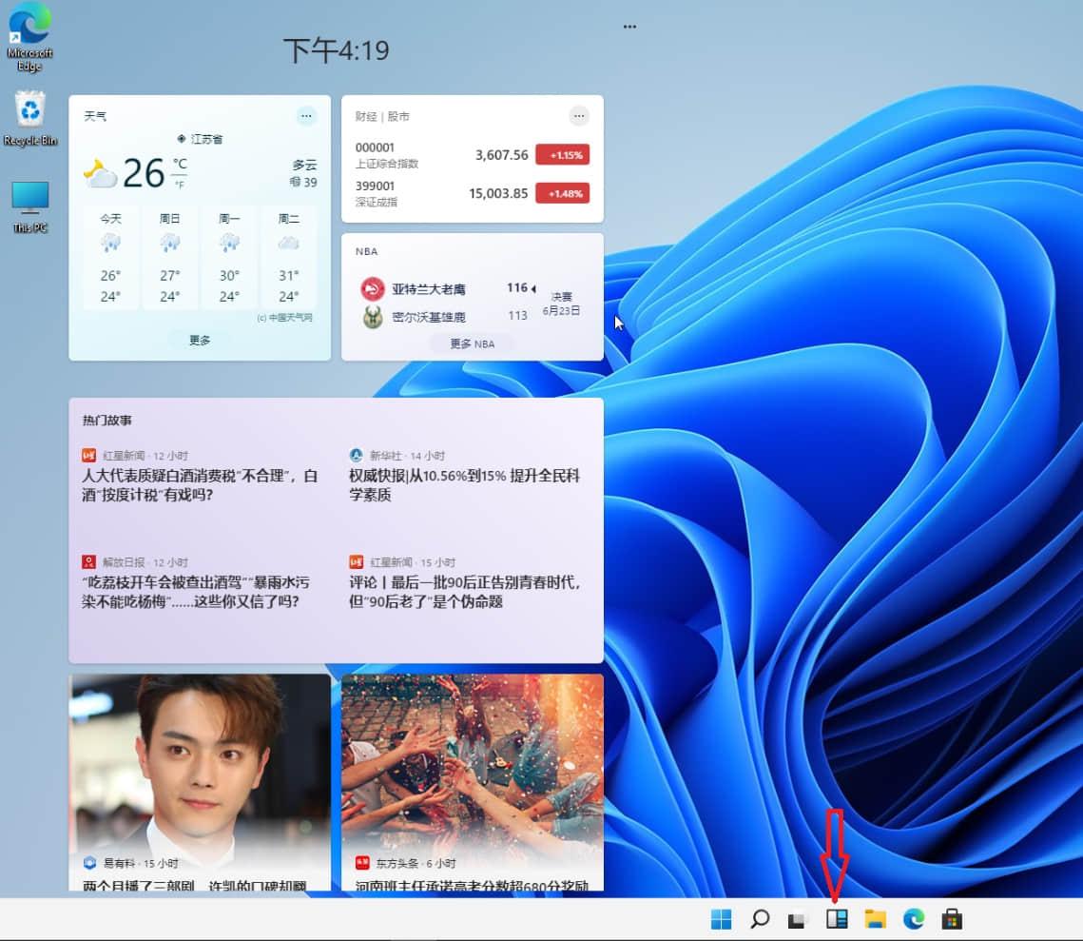
Task: Select the 今天 forecast day
Action: 111,257
